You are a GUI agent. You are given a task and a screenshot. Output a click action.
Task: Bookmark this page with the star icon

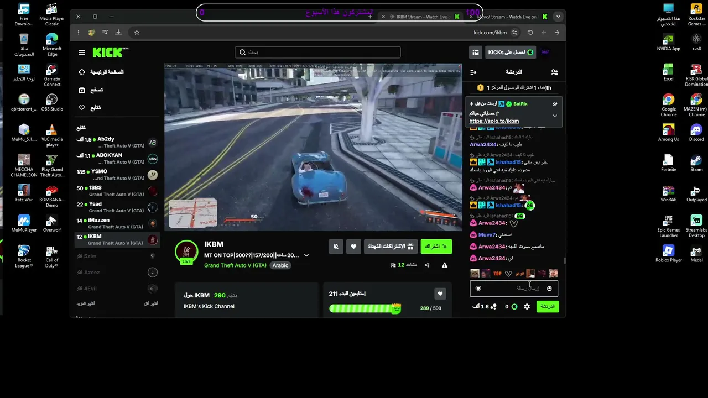[x=137, y=33]
